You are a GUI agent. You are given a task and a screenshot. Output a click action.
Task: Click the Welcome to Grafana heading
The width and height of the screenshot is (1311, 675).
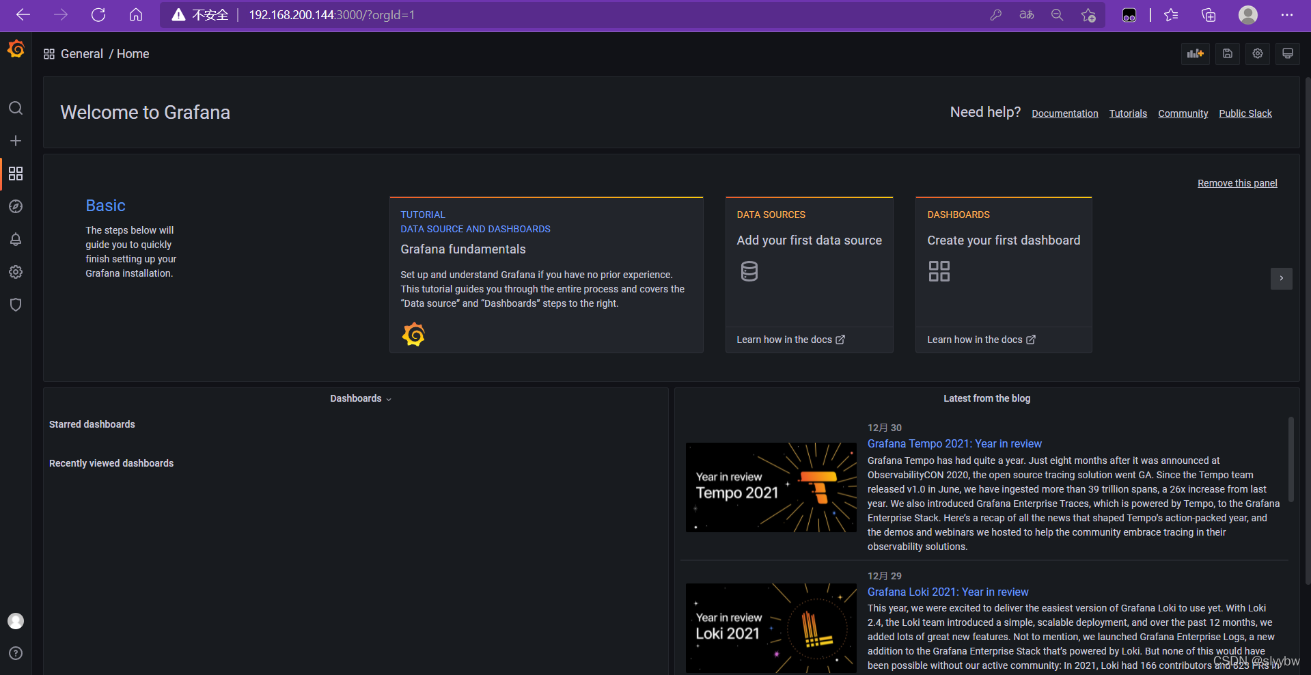[145, 112]
